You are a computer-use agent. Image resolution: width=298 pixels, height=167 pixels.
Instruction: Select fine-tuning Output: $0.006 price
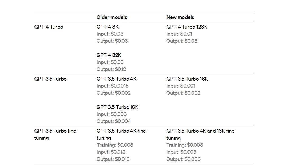tap(183, 159)
